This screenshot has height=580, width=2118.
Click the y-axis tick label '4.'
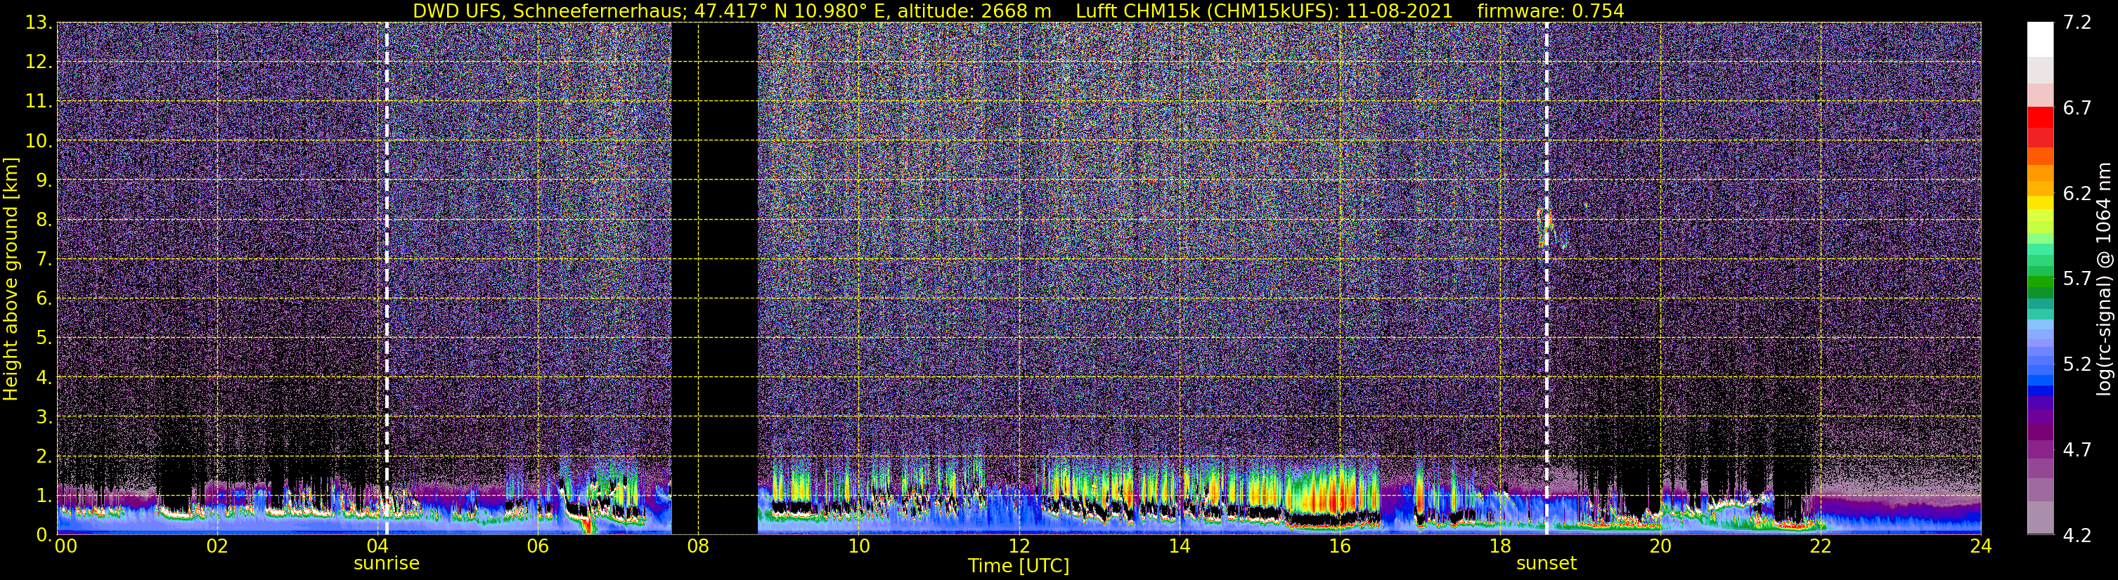44,378
